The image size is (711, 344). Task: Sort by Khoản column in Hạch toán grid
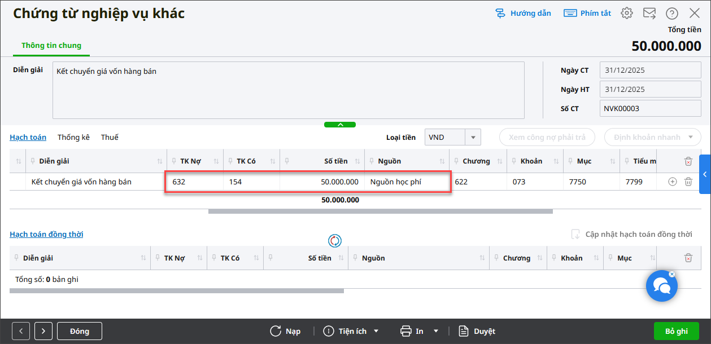pyautogui.click(x=557, y=161)
